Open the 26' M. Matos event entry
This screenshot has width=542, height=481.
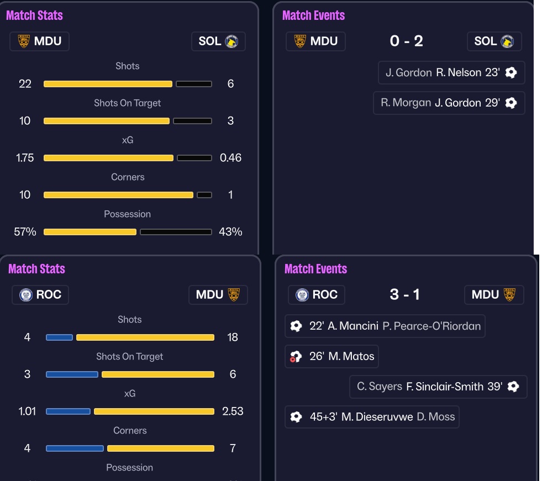(x=332, y=357)
